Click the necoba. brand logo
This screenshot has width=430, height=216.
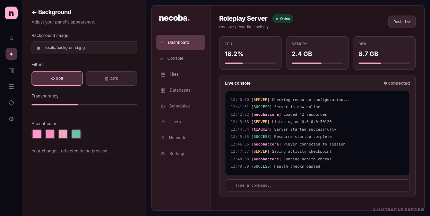click(174, 18)
